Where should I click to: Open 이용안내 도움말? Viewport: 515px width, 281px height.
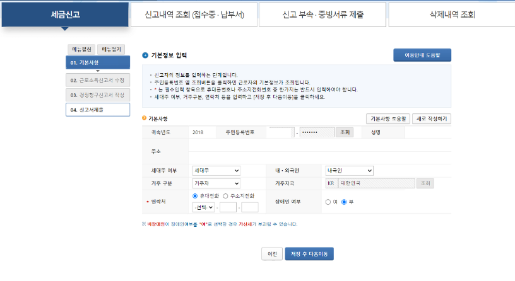tap(422, 55)
